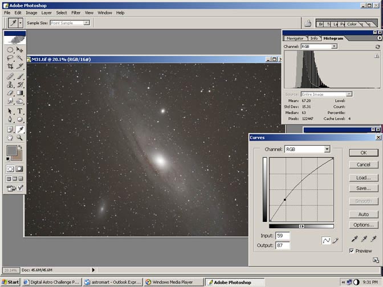Switch to the Navigator tab
The width and height of the screenshot is (383, 287).
[295, 38]
